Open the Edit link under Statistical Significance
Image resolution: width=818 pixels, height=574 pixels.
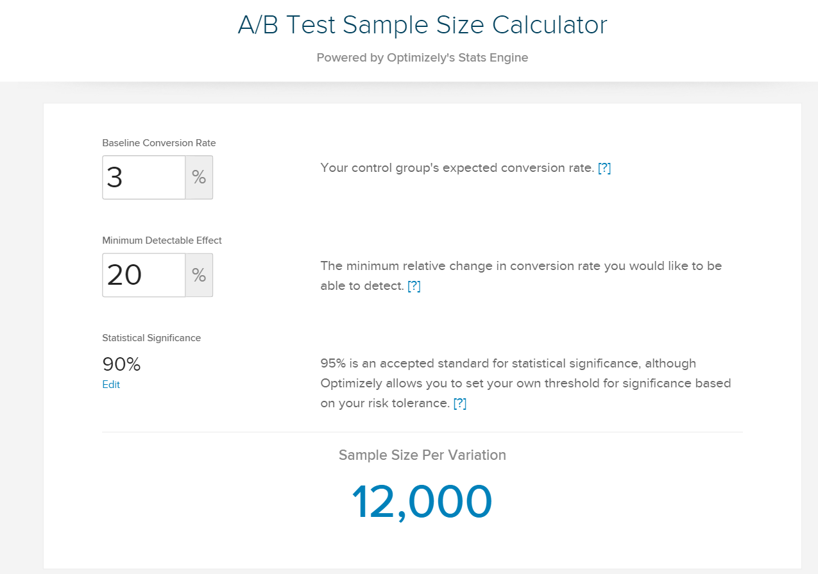click(111, 385)
